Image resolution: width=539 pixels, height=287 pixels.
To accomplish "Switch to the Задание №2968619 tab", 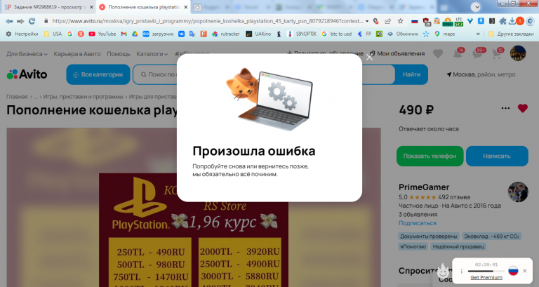I will (48, 7).
